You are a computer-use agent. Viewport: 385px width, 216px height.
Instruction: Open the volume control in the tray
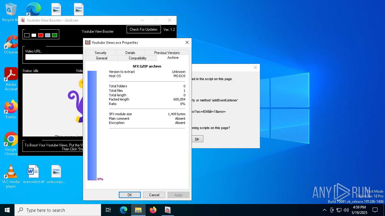[346, 210]
